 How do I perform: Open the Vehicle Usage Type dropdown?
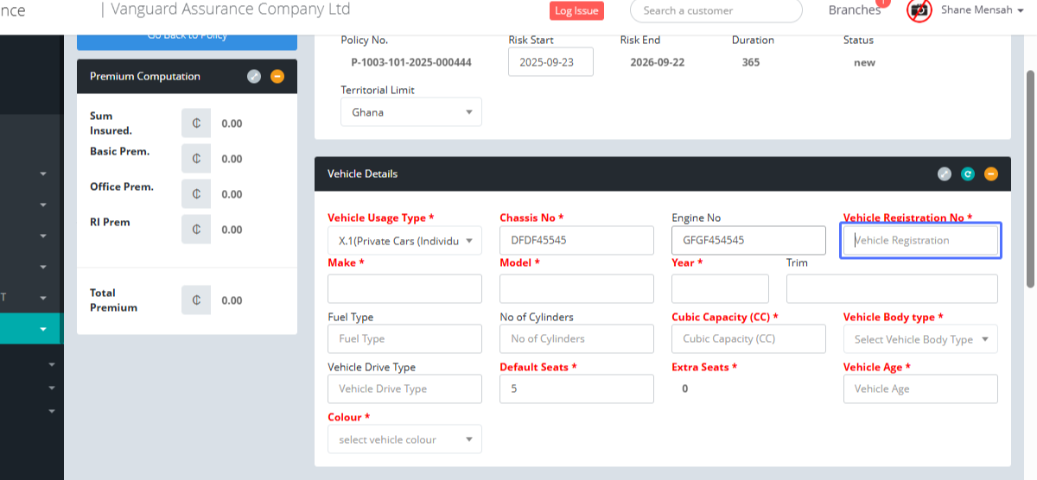404,241
